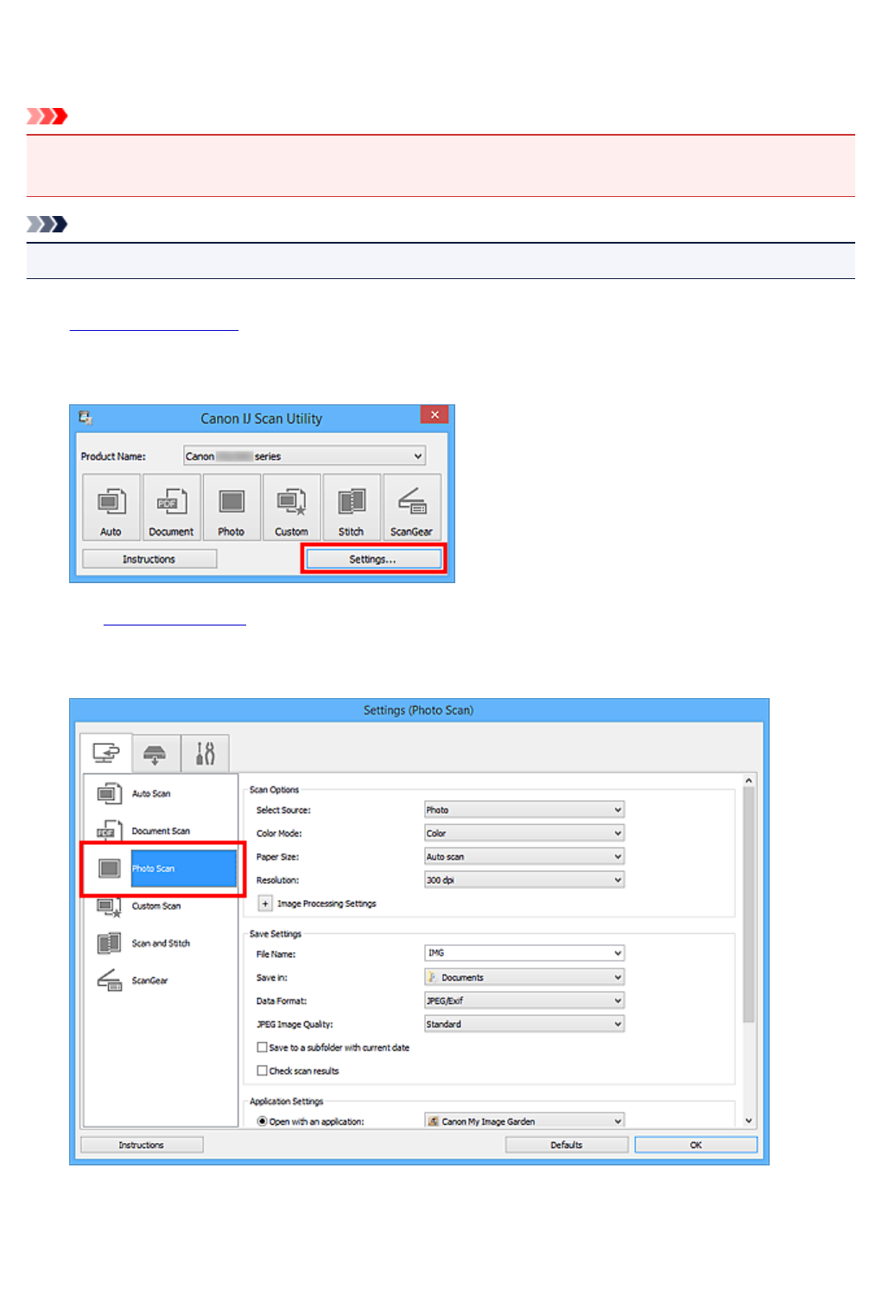Open the JPEG Image Quality dropdown
This screenshot has width=882, height=1308.
point(524,1024)
